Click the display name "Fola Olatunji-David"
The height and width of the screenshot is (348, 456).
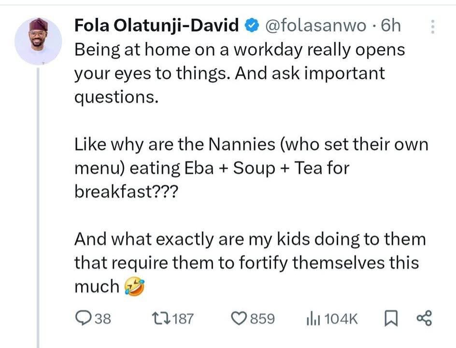click(157, 26)
